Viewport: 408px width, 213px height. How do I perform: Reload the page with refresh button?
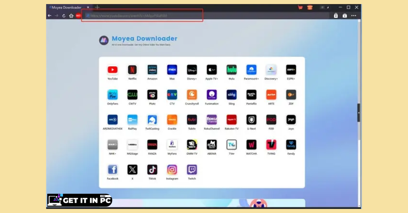64,16
